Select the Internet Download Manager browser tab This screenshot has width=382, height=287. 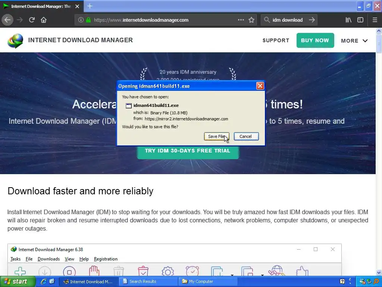(41, 6)
